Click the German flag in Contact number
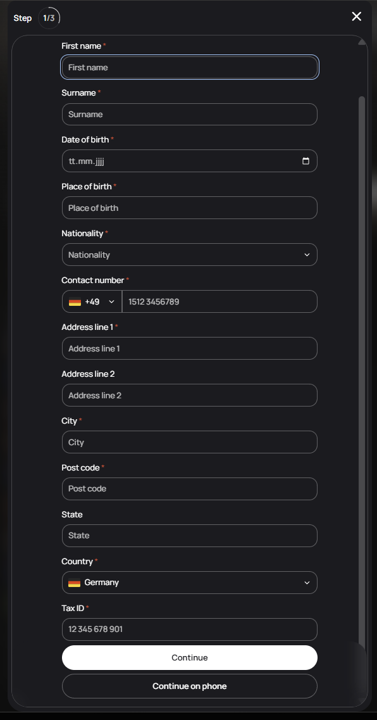Image resolution: width=377 pixels, height=720 pixels. (x=75, y=301)
